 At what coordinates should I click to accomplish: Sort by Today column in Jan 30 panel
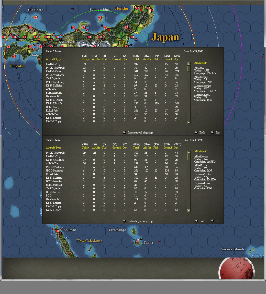[x=85, y=148]
